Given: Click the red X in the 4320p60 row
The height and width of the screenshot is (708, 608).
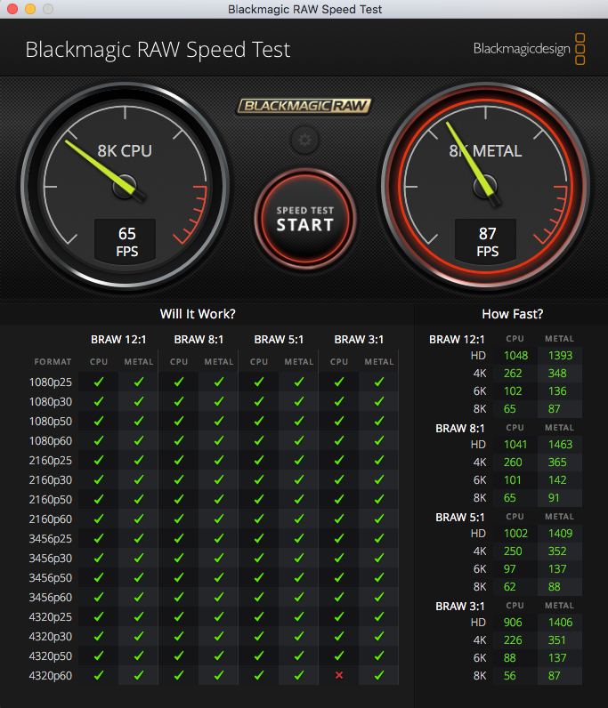Looking at the screenshot, I should tap(339, 675).
